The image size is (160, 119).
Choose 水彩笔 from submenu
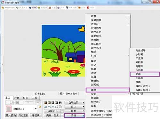[x=139, y=54]
